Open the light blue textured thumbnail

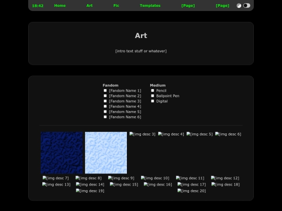[x=106, y=153]
